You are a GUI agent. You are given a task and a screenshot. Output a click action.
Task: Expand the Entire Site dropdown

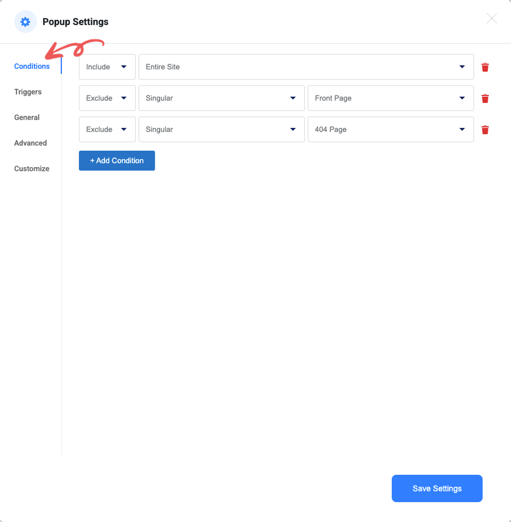pyautogui.click(x=305, y=67)
